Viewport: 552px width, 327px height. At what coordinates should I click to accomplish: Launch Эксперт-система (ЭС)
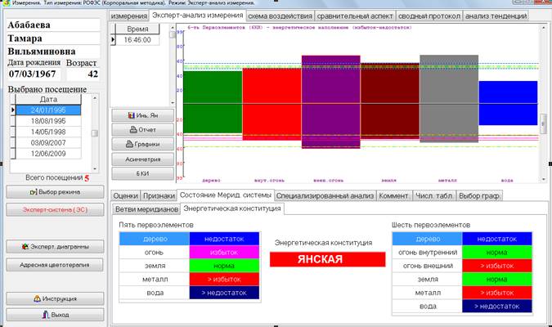55,210
